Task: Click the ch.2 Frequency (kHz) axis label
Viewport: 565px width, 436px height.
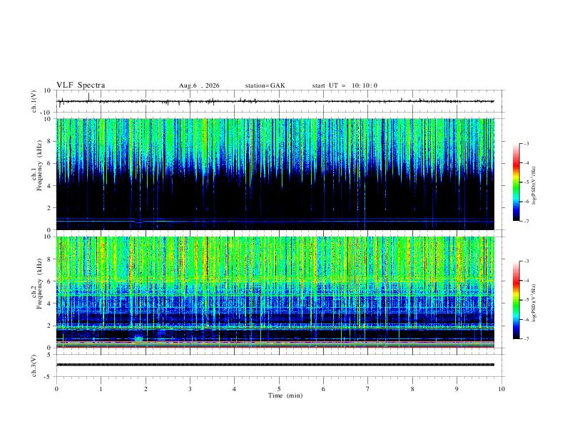Action: click(x=37, y=284)
